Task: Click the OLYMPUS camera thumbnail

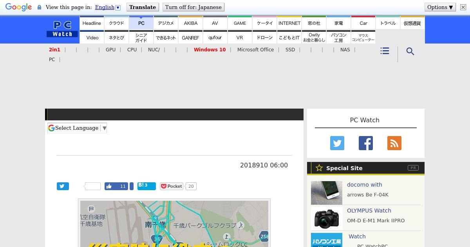Action: (327, 219)
